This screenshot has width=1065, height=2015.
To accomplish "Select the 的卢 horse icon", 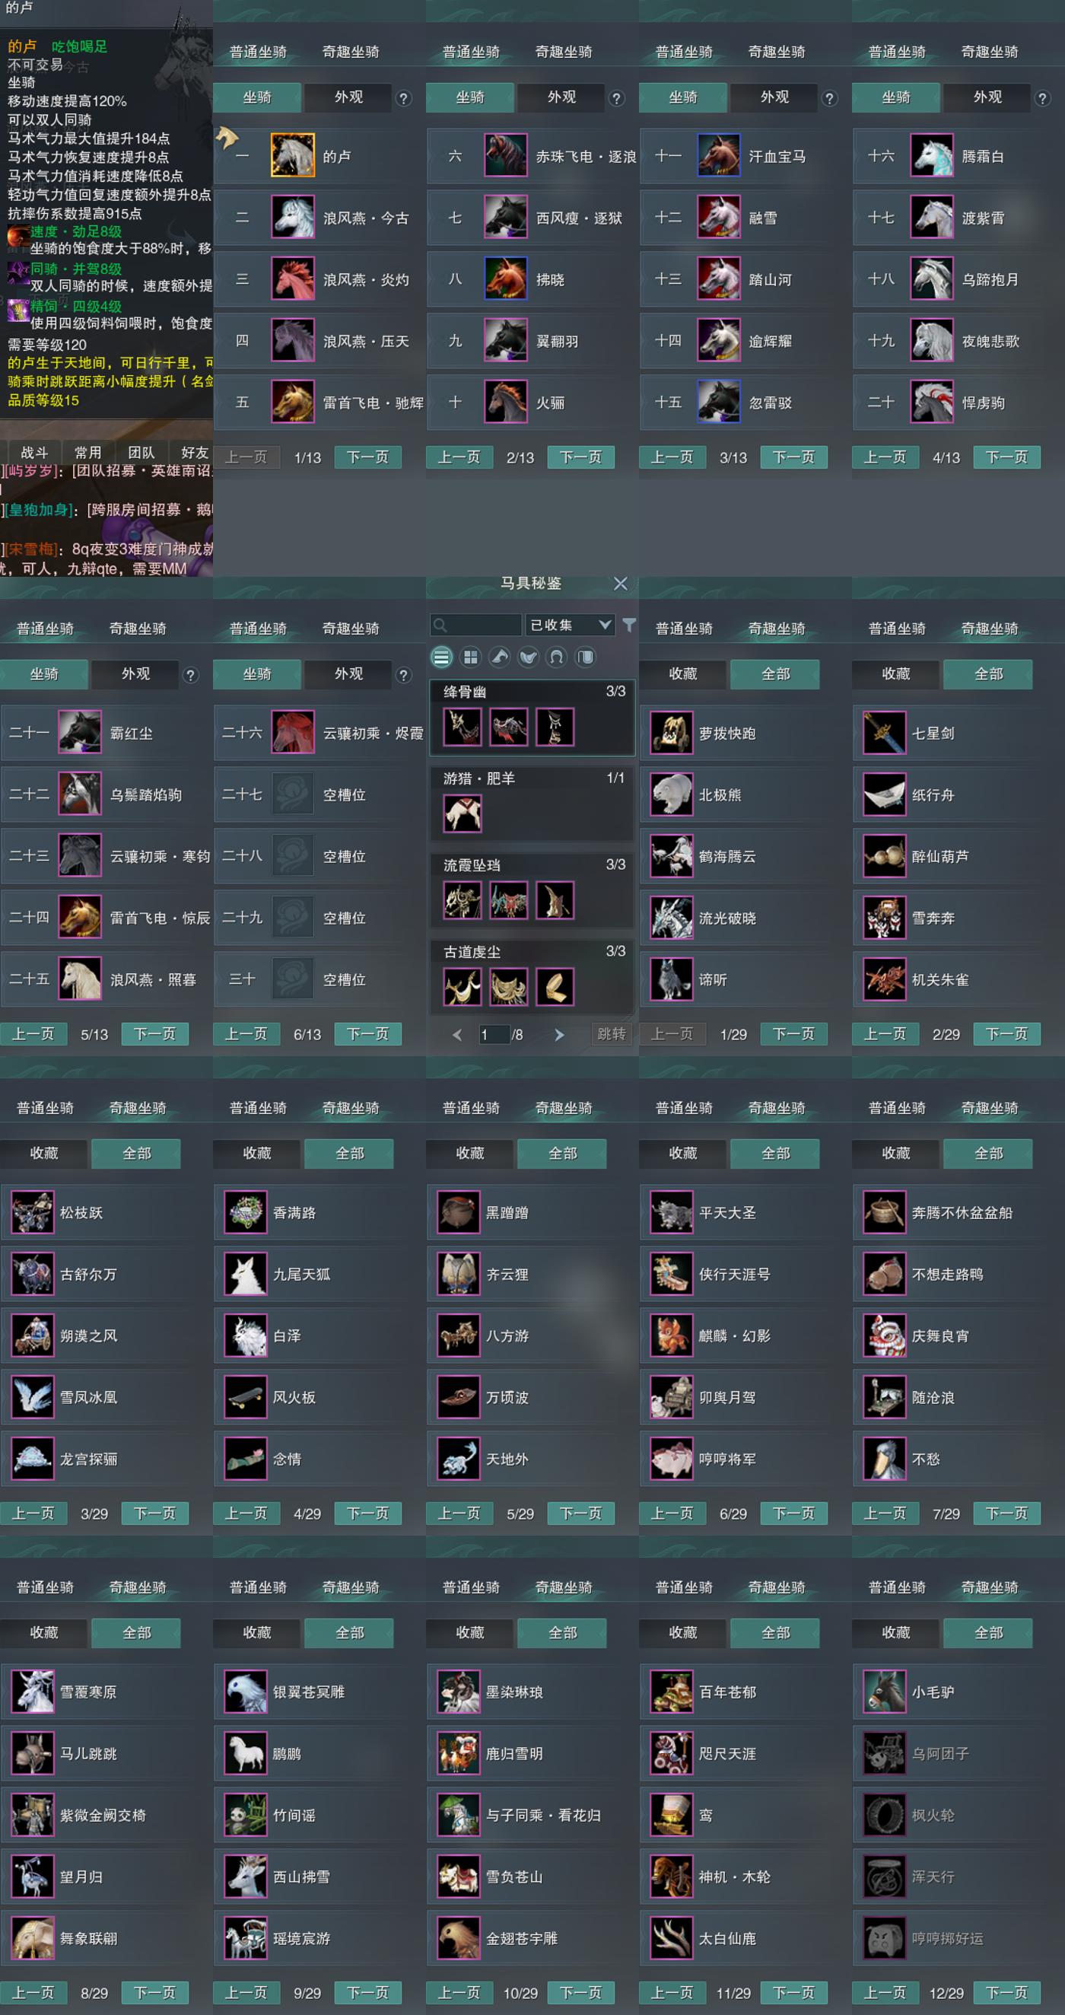I will click(x=292, y=155).
